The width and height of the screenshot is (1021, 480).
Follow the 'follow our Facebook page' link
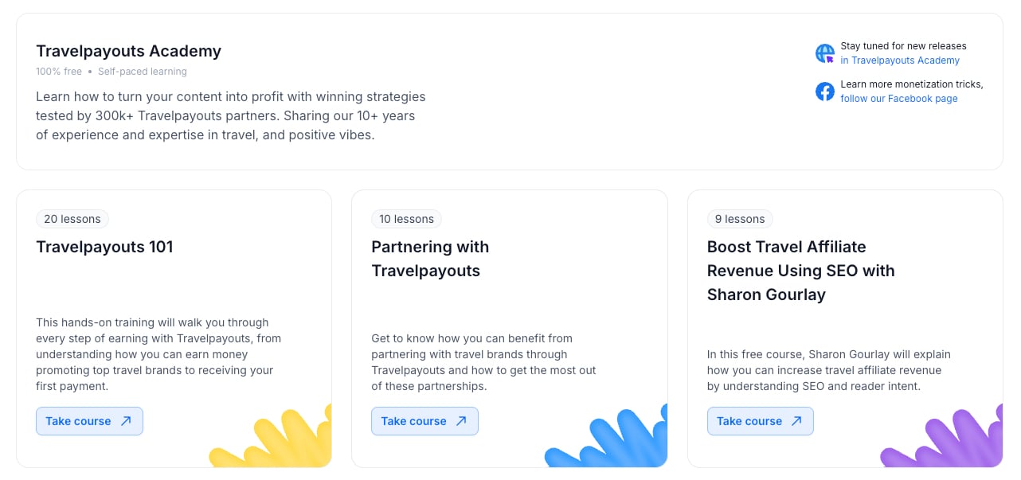point(898,99)
